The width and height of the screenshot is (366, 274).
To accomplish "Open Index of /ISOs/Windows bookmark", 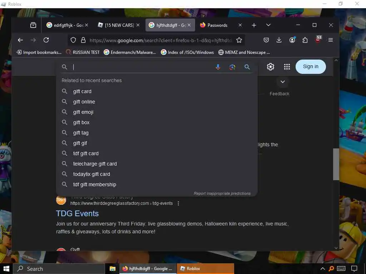I will click(x=187, y=52).
